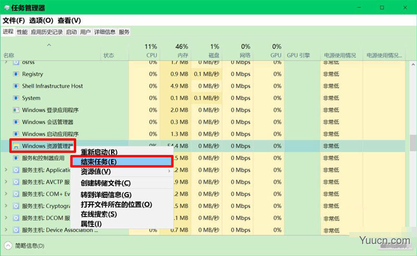Click the 服务和控制器应用 icon
417x256 pixels.
click(x=16, y=158)
